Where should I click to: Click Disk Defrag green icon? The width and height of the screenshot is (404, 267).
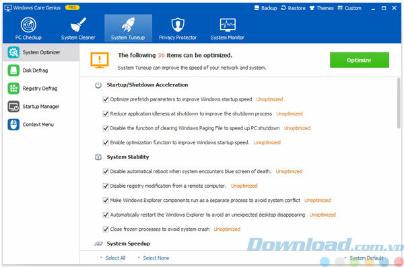coord(13,70)
